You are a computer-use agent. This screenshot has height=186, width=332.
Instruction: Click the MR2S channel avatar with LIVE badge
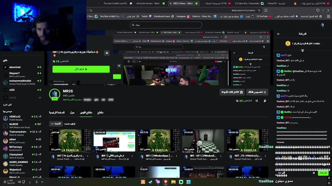point(55,95)
